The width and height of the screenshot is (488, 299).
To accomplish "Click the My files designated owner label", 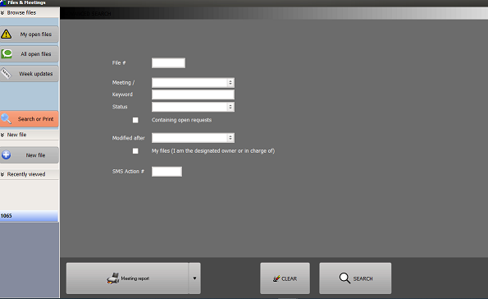I will coord(213,151).
